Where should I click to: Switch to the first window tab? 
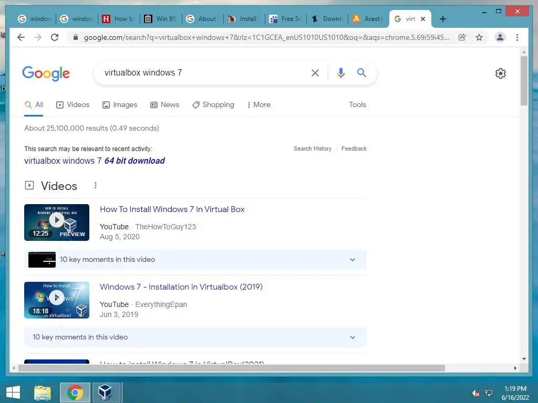(x=35, y=19)
